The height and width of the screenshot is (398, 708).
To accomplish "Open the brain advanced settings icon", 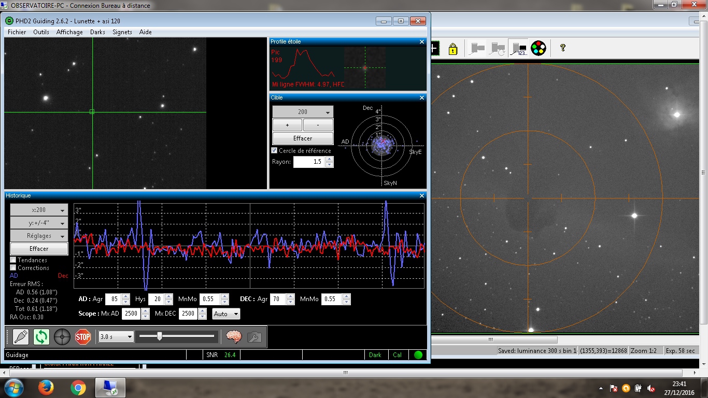I will [234, 337].
